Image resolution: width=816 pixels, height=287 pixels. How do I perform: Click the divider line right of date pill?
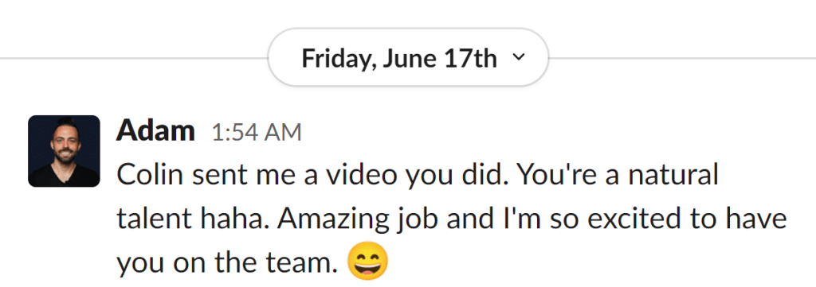pyautogui.click(x=682, y=57)
